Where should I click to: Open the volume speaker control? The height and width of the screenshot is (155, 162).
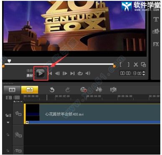[x=88, y=73]
